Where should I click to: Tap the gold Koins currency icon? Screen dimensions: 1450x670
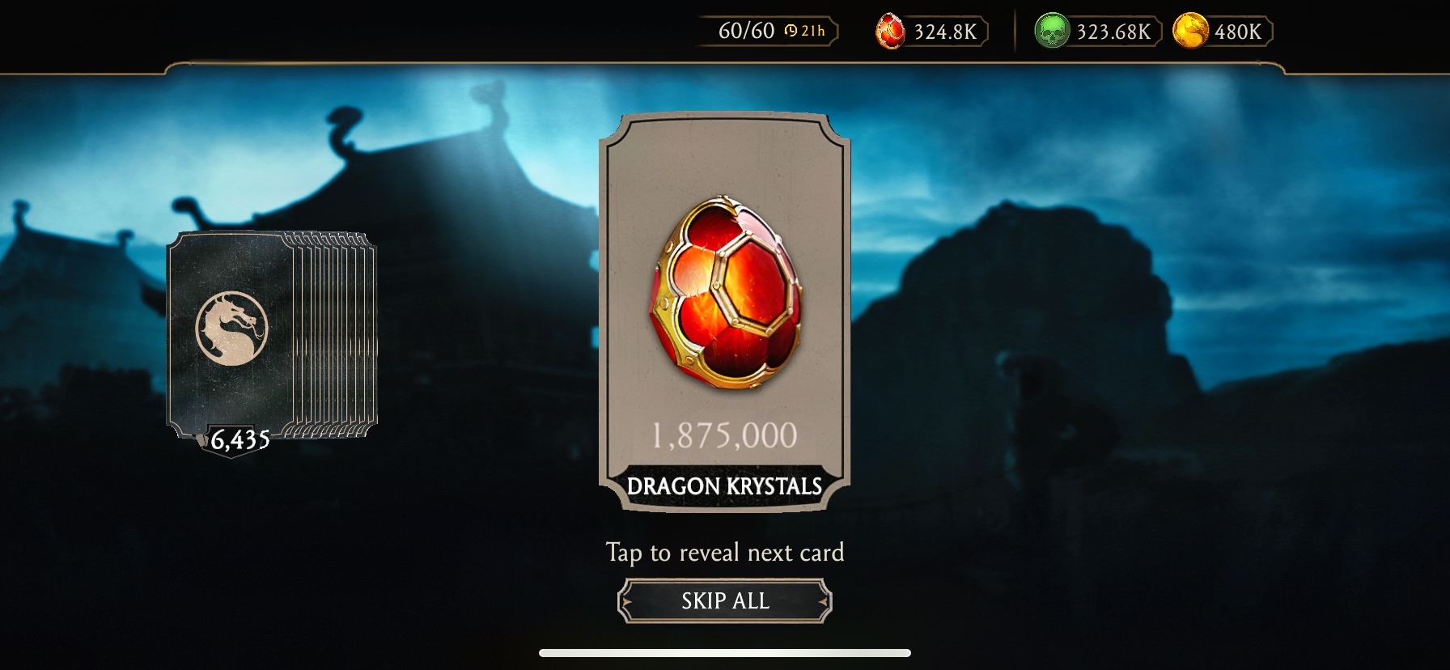[1190, 31]
